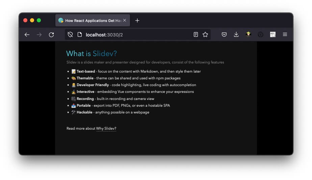This screenshot has width=312, height=180.
Task: Click the emoji beside Interactive
Action: (x=74, y=92)
